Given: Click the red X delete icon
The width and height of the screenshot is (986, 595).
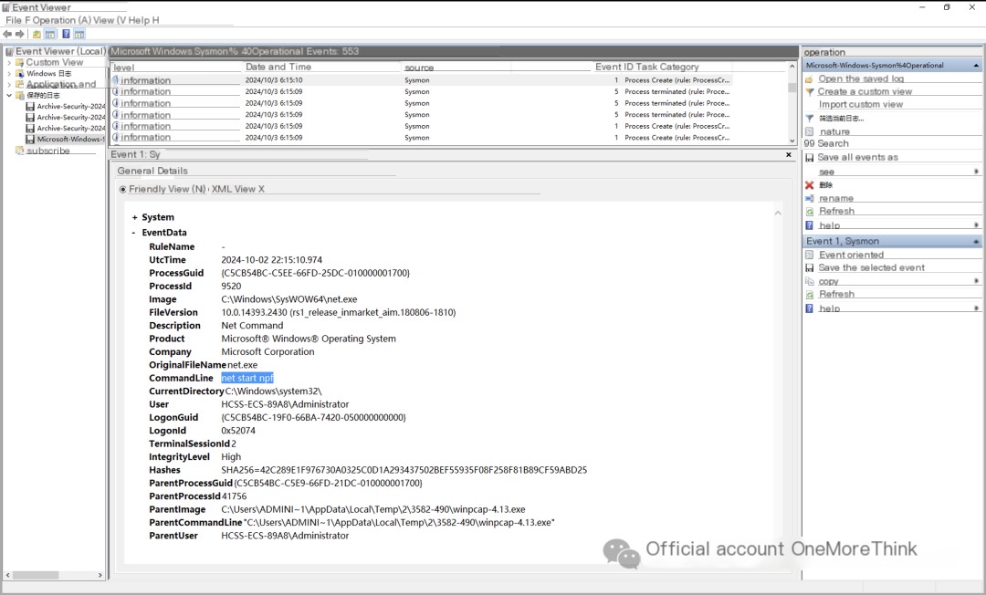Looking at the screenshot, I should coord(809,184).
